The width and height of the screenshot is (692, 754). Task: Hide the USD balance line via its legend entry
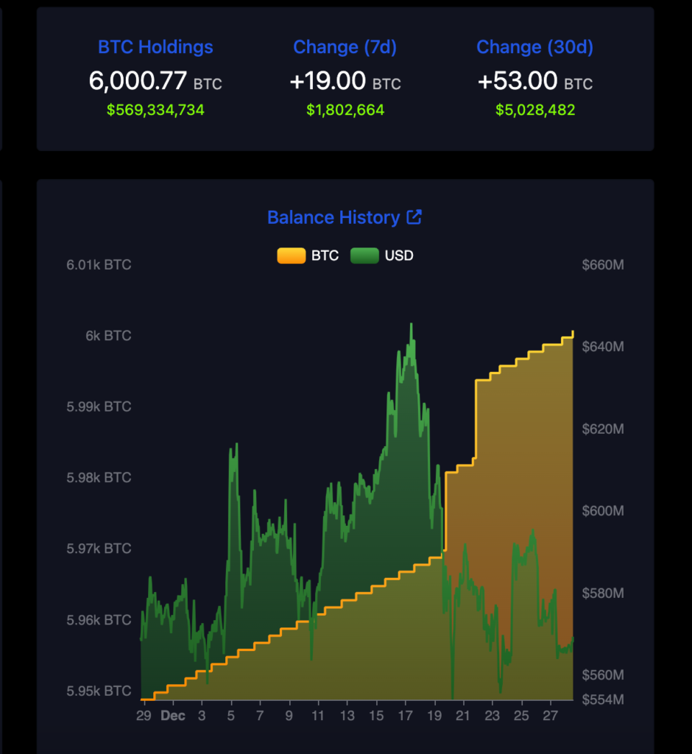[383, 256]
